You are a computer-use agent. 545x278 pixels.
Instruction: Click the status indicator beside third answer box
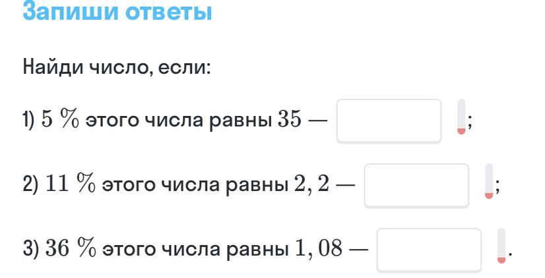point(501,246)
